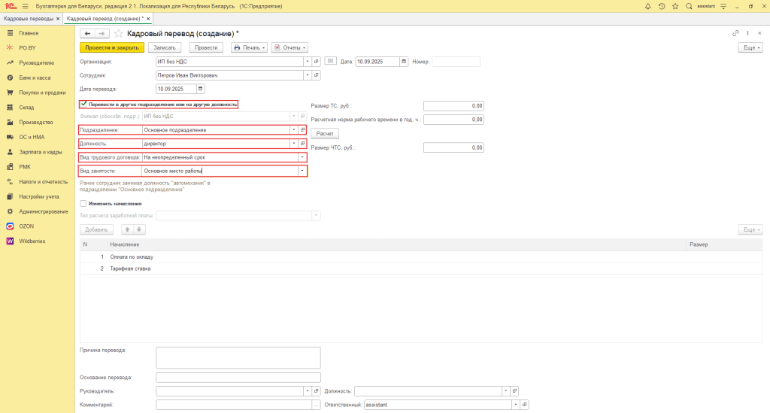Expand Сотрудник dropdown arrow
Viewport: 770px width, 413px height.
pos(308,75)
